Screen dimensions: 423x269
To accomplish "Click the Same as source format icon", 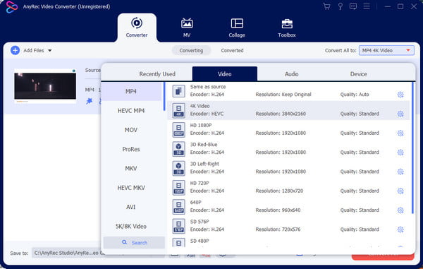I will click(178, 91).
